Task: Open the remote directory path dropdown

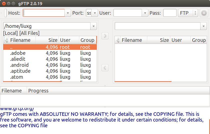Action: pos(203,26)
